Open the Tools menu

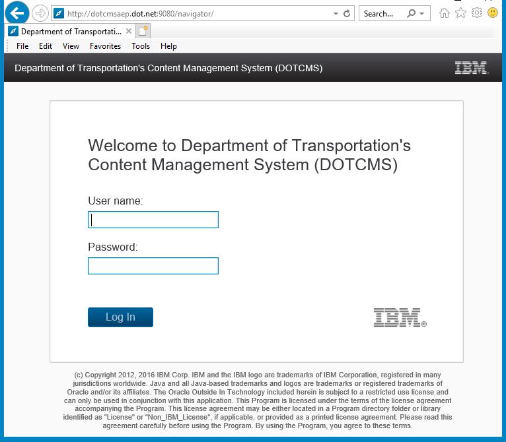tap(141, 46)
